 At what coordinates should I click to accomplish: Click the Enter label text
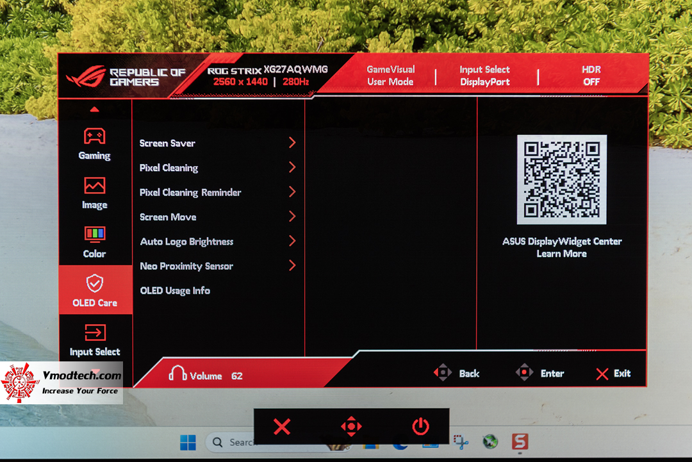coord(552,374)
